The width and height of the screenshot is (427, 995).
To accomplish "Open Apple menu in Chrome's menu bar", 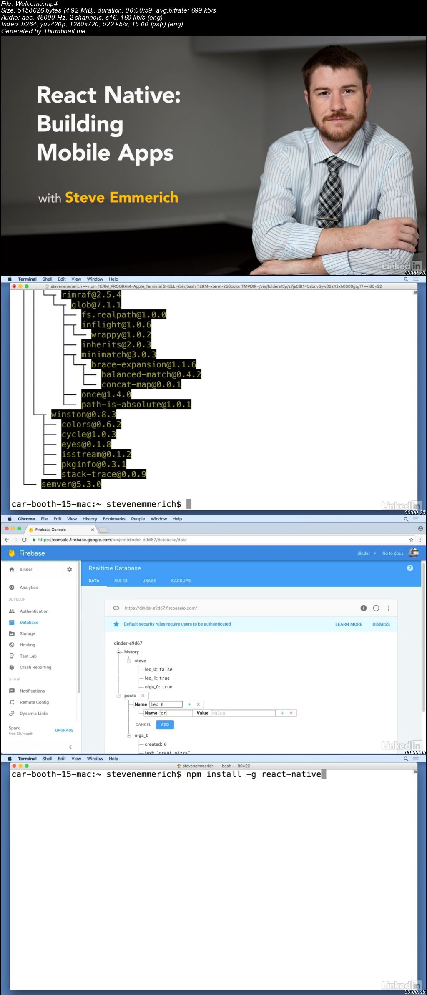I will [x=10, y=519].
